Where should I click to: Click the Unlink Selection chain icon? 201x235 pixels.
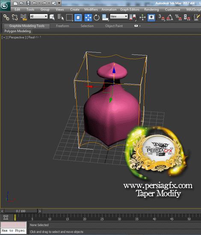tap(15, 18)
